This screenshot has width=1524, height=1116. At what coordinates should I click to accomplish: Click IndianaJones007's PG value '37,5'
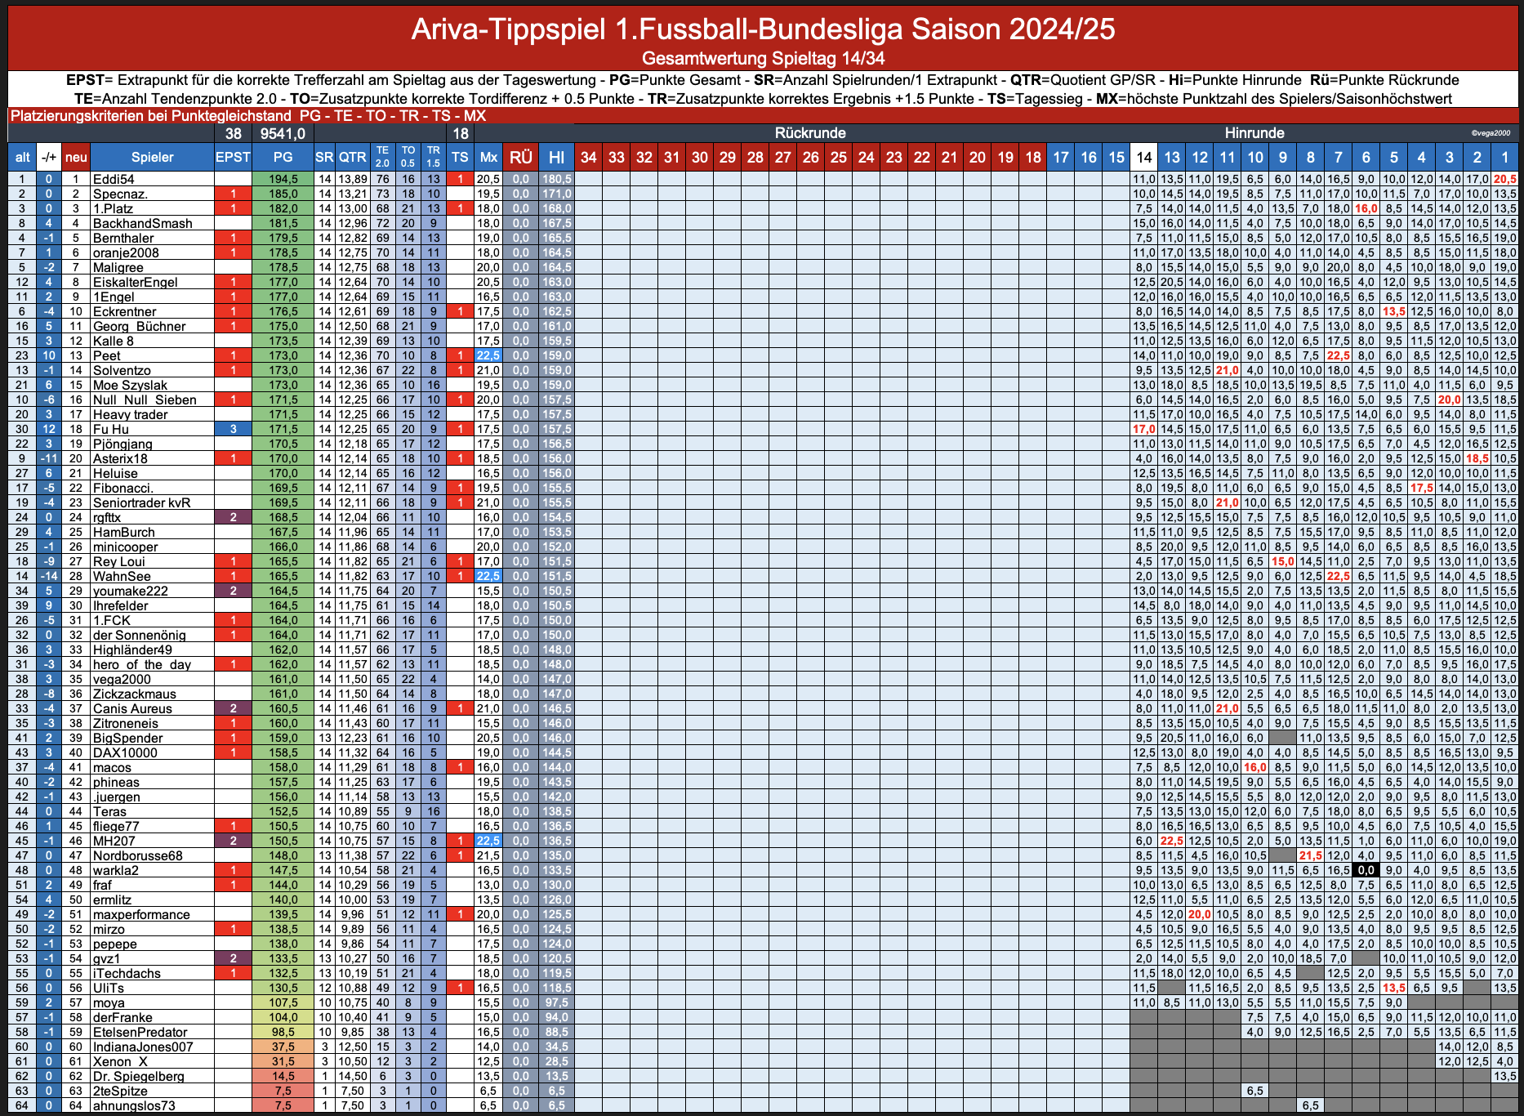point(283,1047)
